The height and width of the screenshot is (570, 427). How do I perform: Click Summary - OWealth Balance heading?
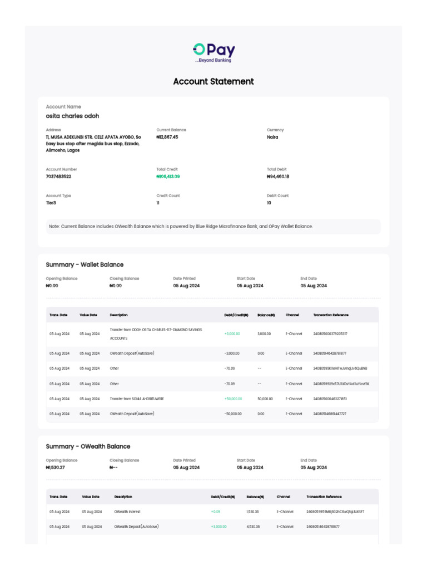click(x=88, y=446)
